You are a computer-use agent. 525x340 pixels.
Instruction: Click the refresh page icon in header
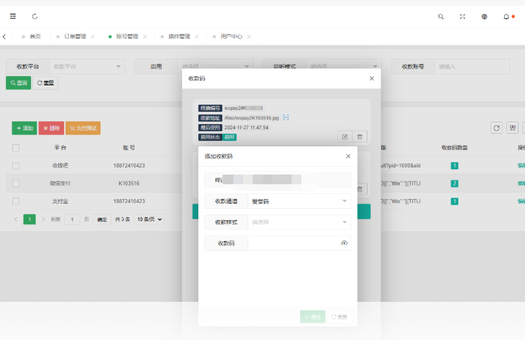(x=35, y=16)
